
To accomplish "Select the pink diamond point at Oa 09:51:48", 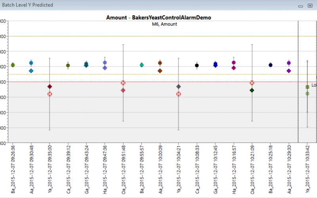I will [123, 90].
